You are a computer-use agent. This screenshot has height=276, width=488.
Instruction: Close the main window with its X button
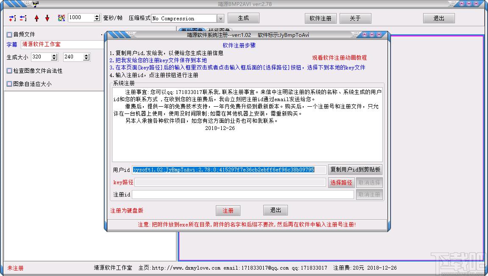click(x=476, y=4)
